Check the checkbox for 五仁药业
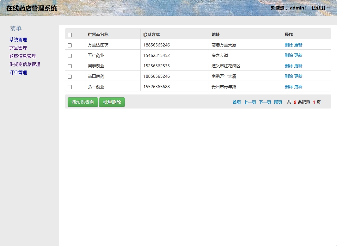This screenshot has height=246, width=337. [70, 55]
